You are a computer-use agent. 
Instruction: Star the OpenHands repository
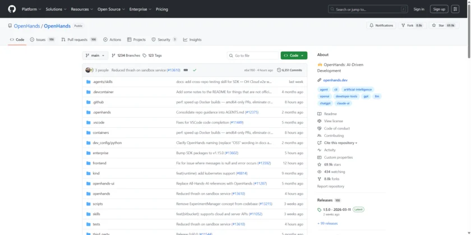click(446, 25)
